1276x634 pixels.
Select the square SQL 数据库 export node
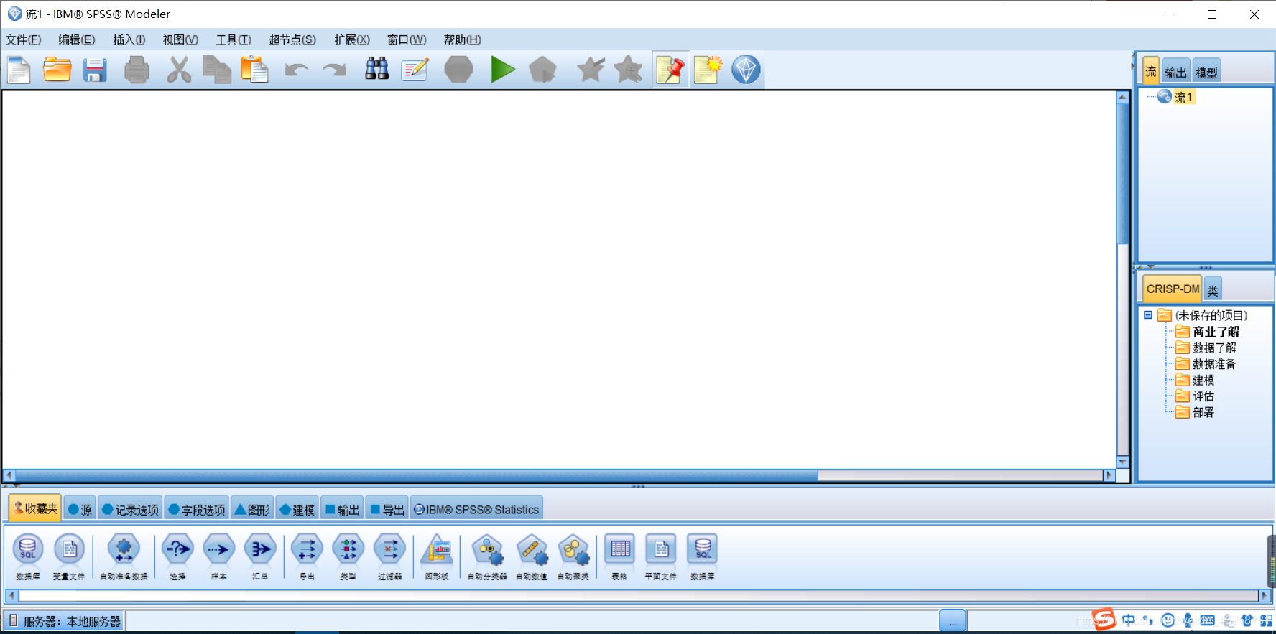pyautogui.click(x=703, y=556)
